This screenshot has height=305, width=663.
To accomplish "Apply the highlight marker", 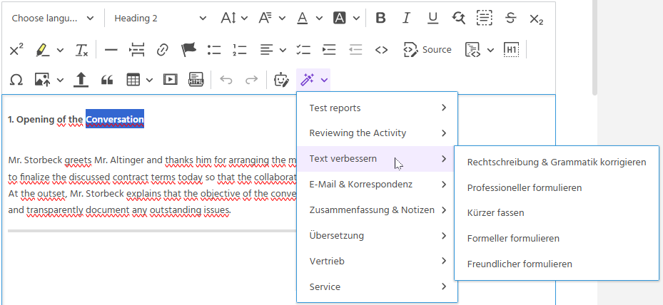I will tap(42, 50).
